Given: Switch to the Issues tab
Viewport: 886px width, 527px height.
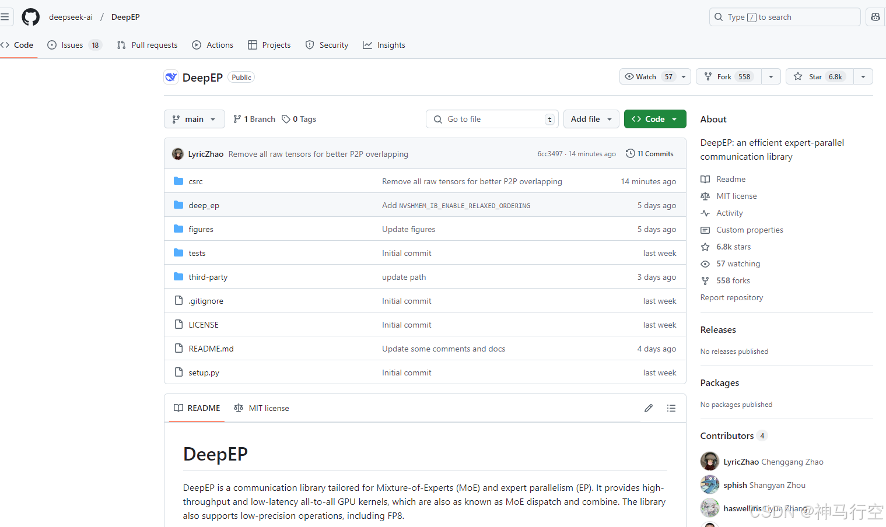Looking at the screenshot, I should 75,45.
